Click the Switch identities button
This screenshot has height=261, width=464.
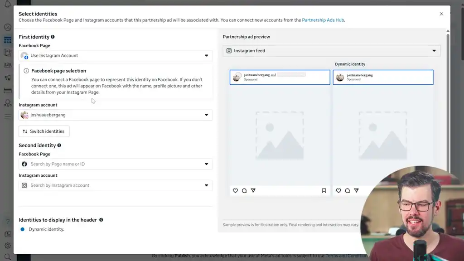43,131
